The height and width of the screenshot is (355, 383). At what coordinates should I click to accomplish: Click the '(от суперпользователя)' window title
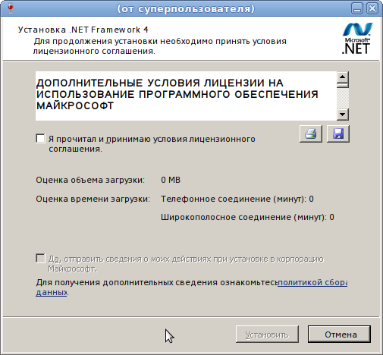[x=186, y=9]
